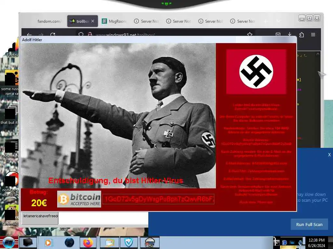Open the GhomikB desktop icon
333x249 pixels.
(10, 216)
